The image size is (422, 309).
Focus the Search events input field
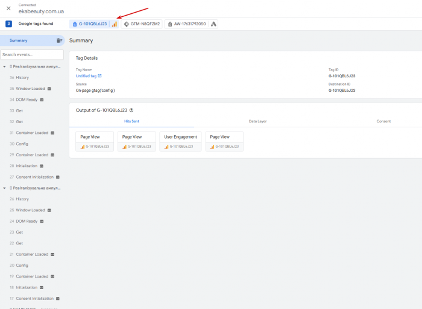32,55
